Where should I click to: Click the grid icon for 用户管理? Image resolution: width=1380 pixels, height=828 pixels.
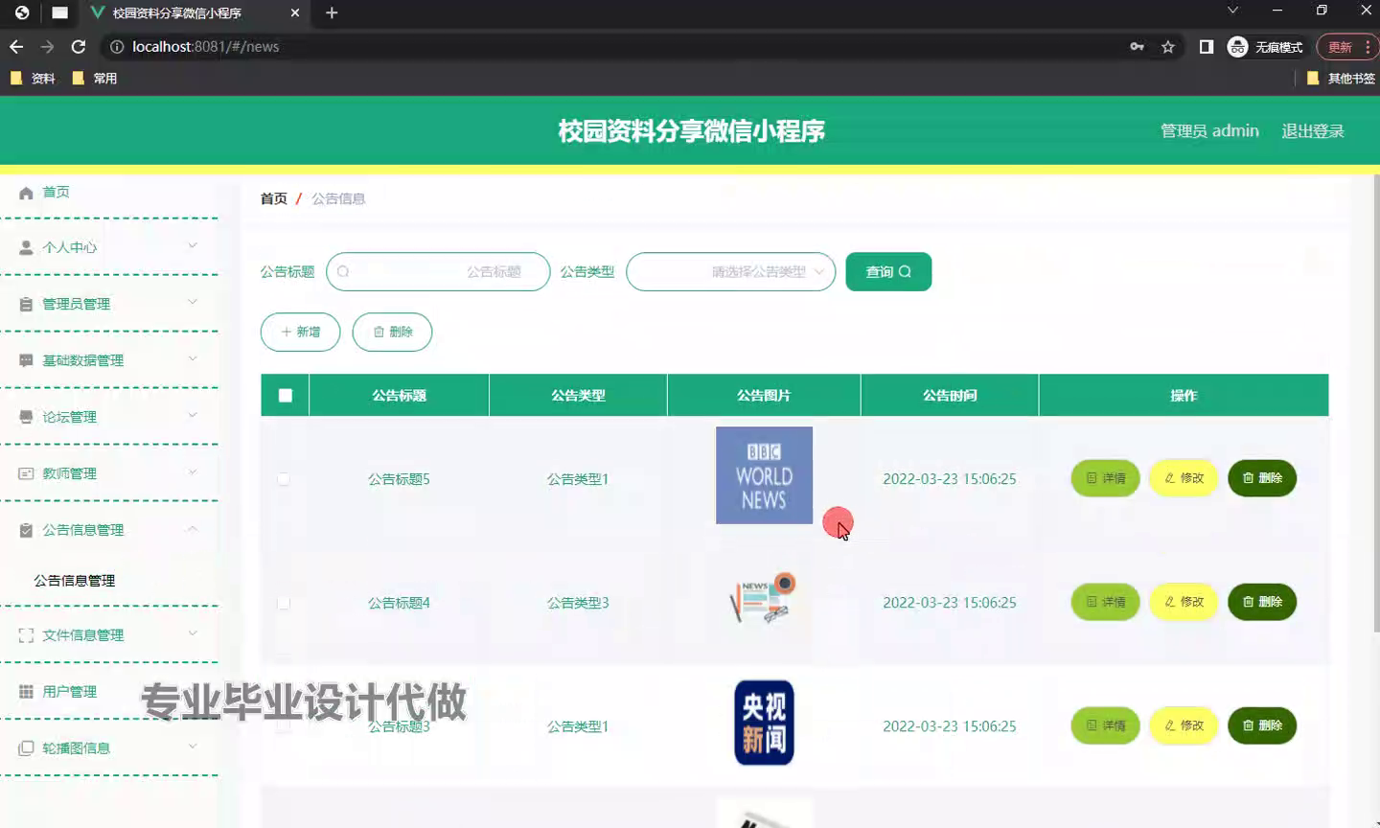pos(26,692)
